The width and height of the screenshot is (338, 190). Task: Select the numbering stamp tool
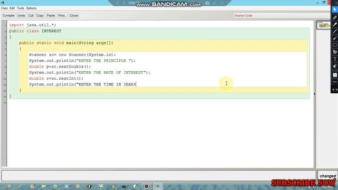(335, 52)
